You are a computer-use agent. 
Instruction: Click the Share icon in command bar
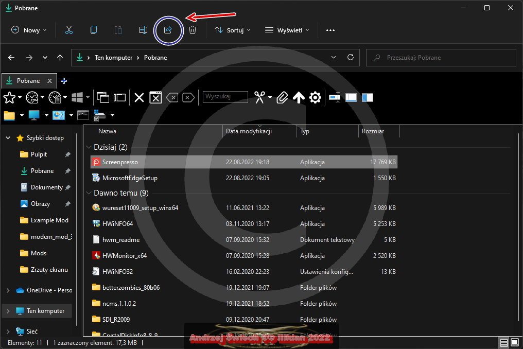(x=168, y=30)
